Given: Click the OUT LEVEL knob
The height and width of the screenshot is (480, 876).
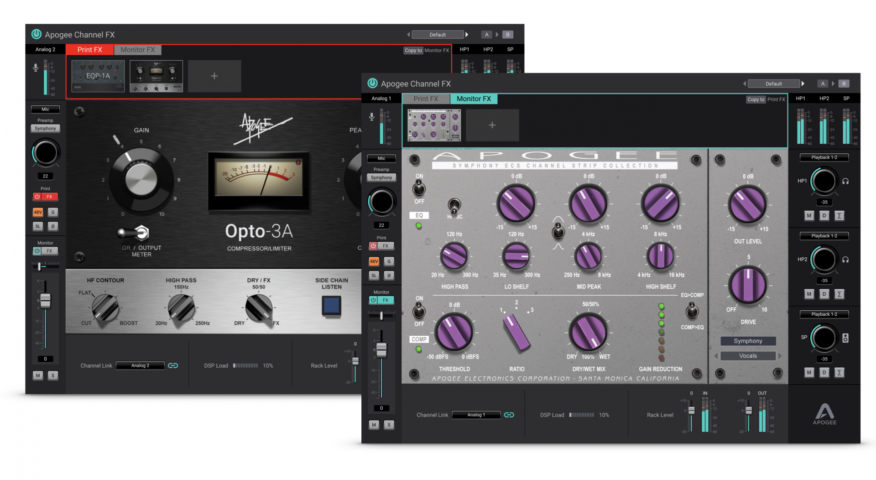Looking at the screenshot, I should [x=747, y=205].
